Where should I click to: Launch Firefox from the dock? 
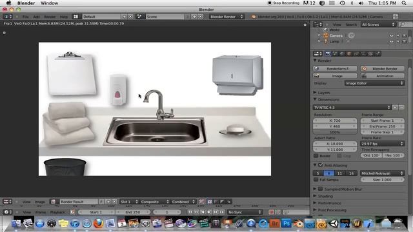tap(99, 224)
